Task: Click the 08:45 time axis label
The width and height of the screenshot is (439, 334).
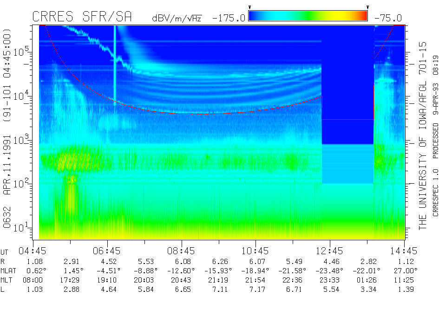Action: (x=182, y=251)
